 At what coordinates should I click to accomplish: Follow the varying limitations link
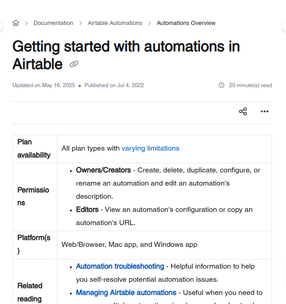pos(150,148)
